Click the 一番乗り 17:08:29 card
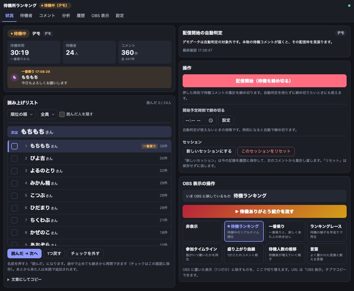The image size is (354, 291). pos(90,77)
